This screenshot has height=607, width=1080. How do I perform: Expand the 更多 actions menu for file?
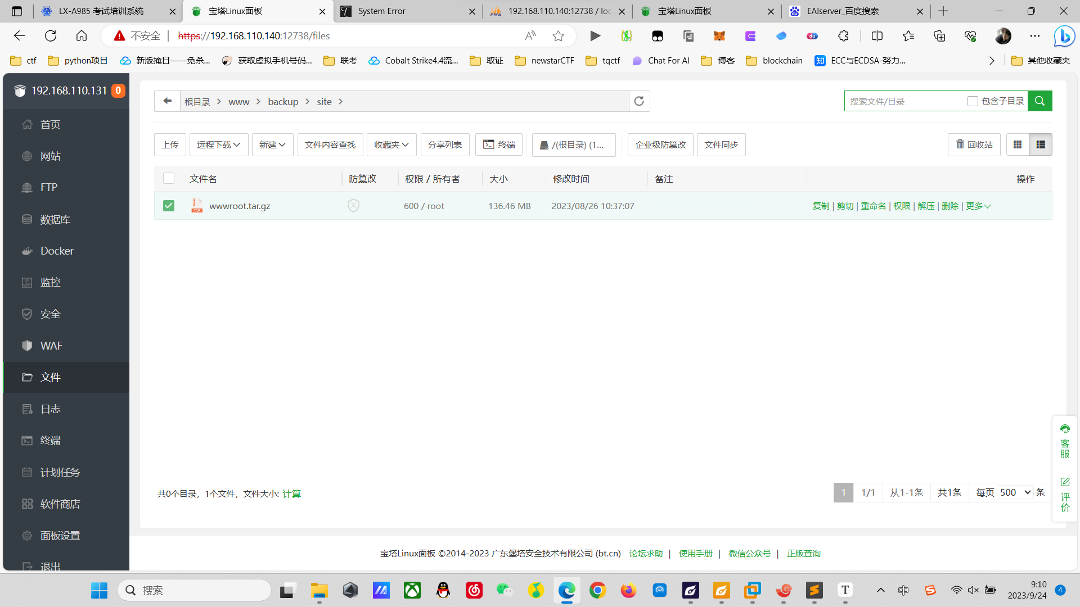point(978,206)
